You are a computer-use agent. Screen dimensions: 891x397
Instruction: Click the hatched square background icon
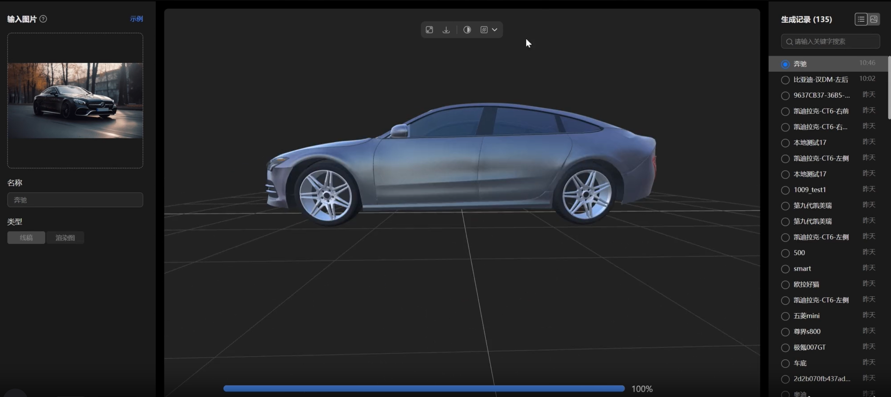(x=484, y=30)
